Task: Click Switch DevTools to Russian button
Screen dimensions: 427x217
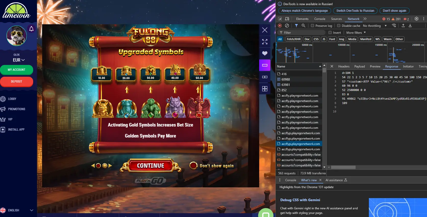Action: 355,11
